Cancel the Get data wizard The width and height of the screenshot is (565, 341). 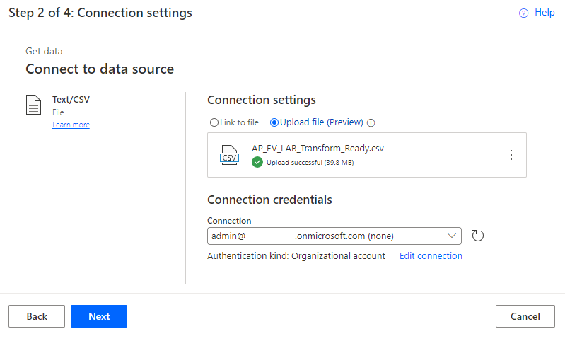point(525,316)
